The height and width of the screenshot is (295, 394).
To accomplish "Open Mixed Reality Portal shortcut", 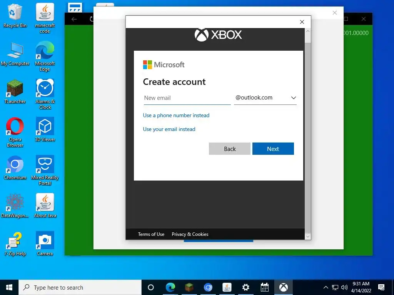I will (45, 170).
